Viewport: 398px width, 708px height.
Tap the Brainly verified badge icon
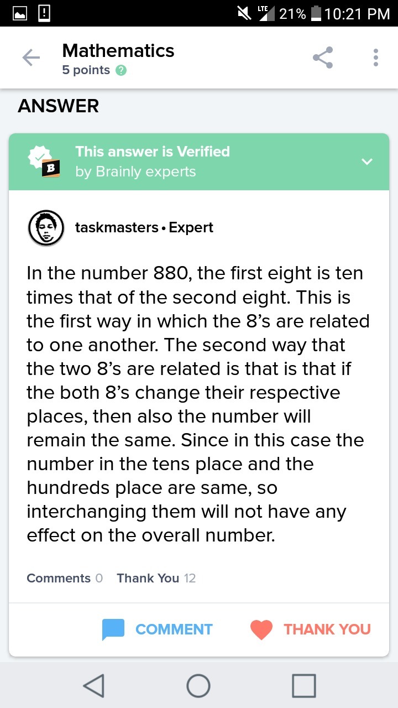pyautogui.click(x=44, y=162)
